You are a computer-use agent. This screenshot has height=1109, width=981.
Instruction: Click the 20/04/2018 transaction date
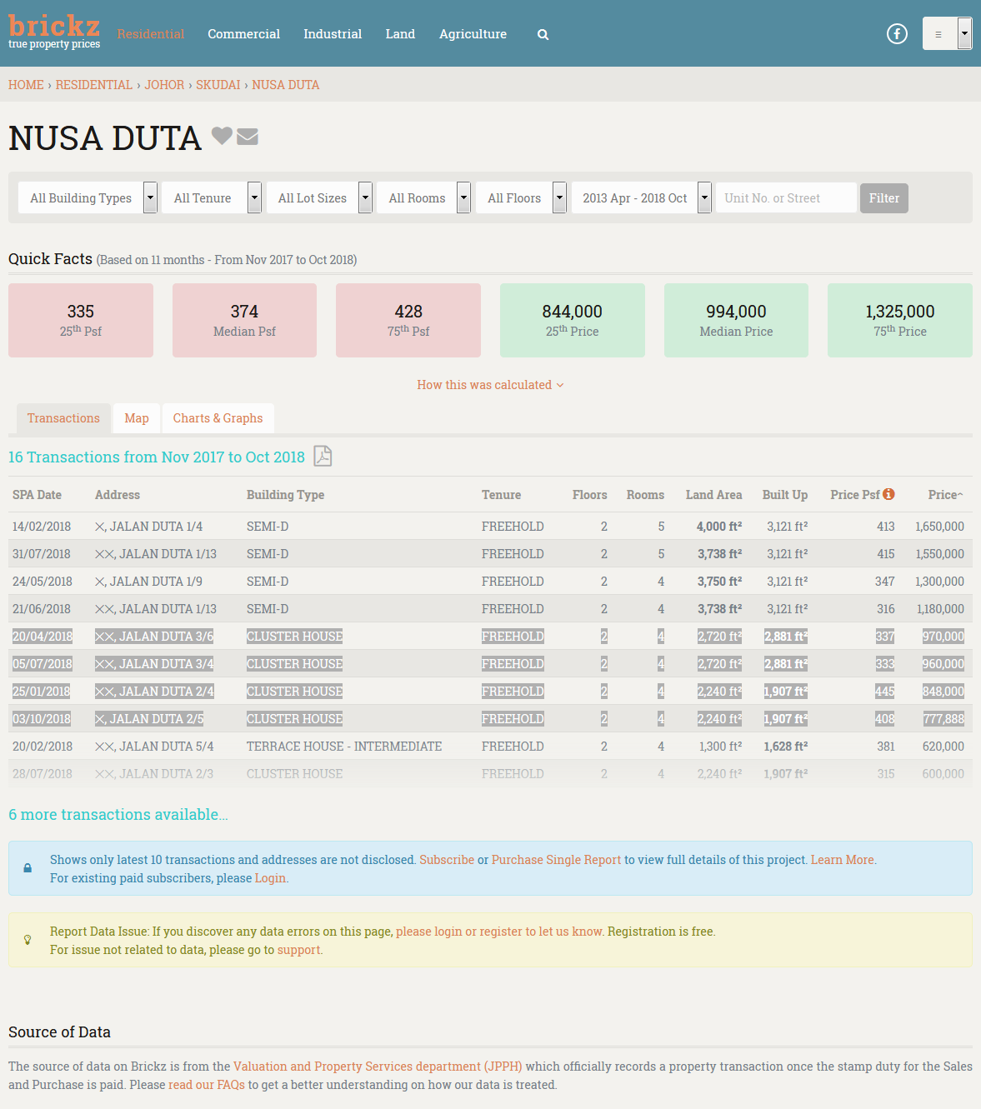coord(43,637)
